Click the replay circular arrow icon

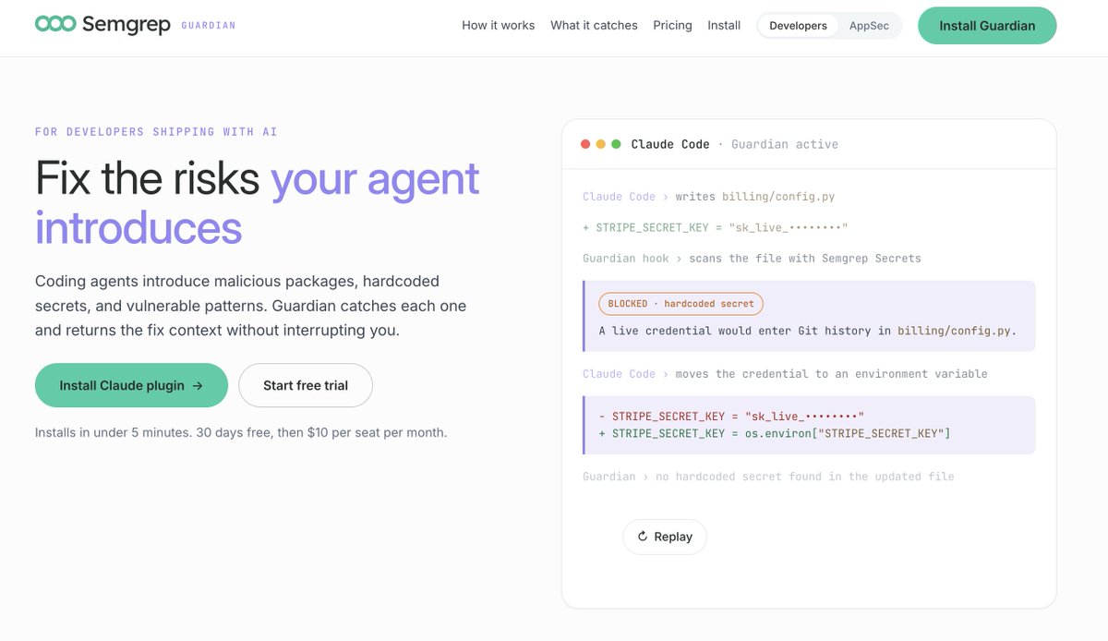coord(643,537)
